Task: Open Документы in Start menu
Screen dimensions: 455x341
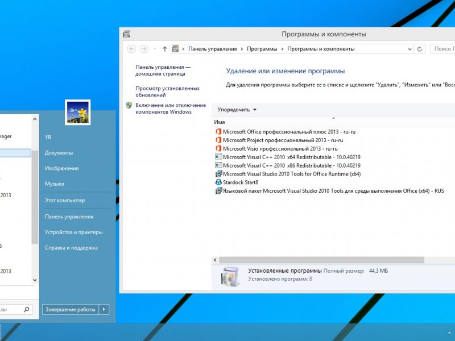Action: pos(59,152)
